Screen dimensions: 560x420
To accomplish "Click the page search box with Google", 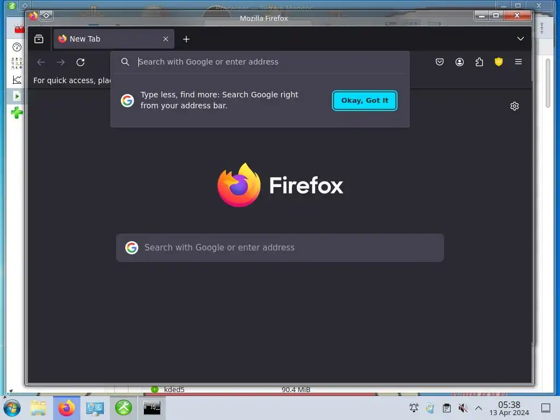I will 280,248.
